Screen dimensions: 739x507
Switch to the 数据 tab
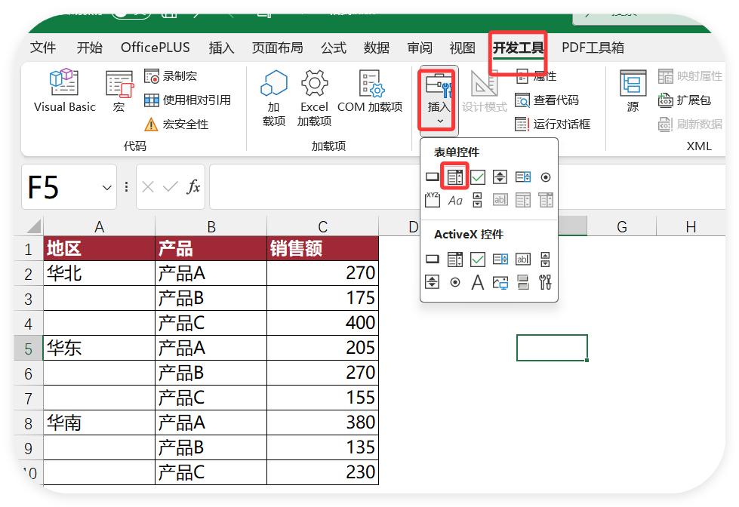click(x=377, y=48)
